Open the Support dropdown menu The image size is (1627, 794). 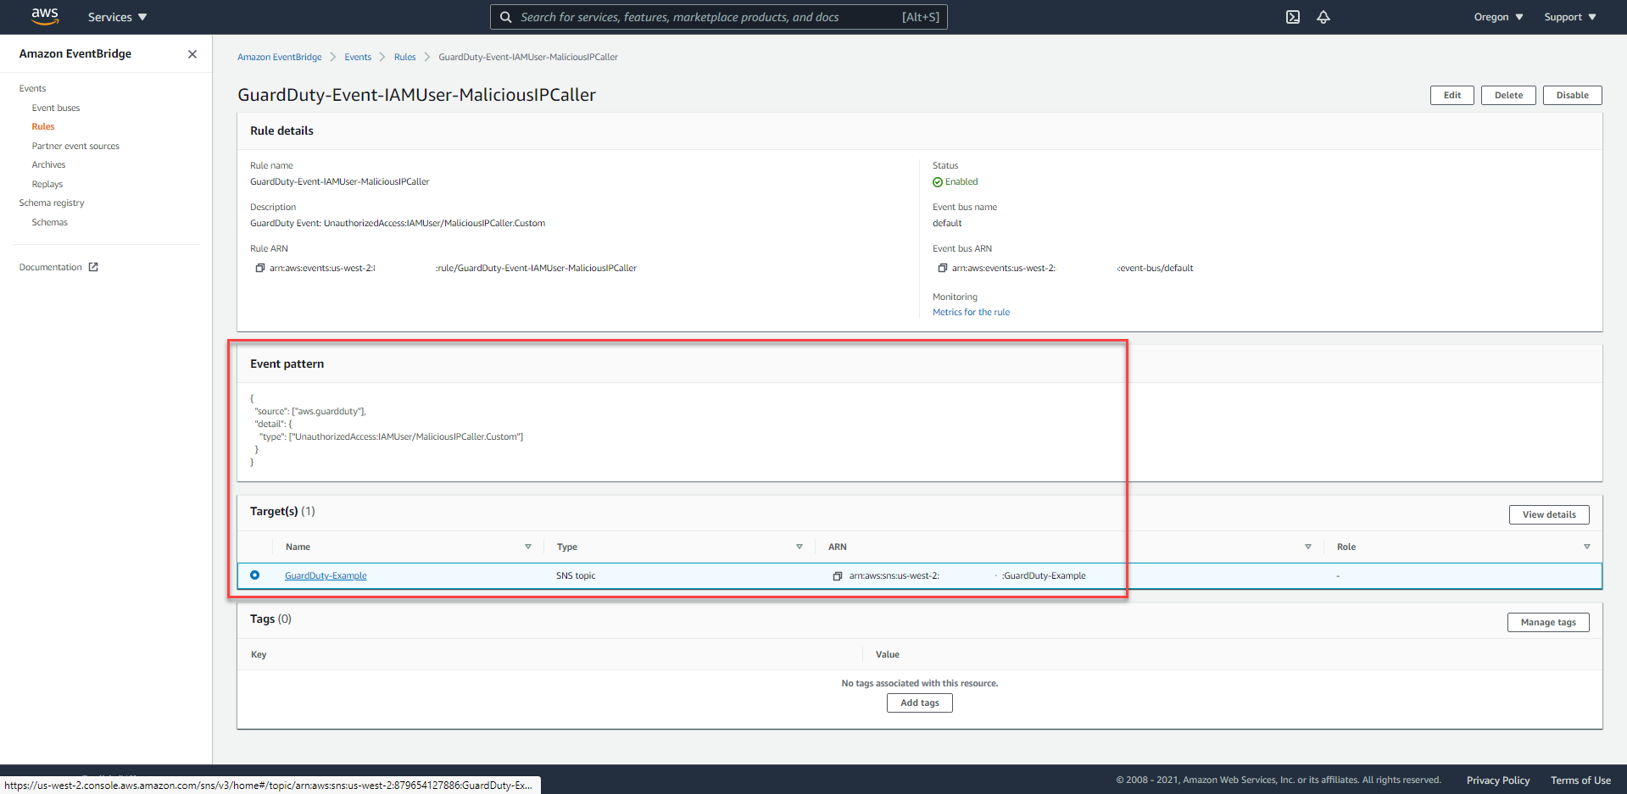(x=1569, y=17)
